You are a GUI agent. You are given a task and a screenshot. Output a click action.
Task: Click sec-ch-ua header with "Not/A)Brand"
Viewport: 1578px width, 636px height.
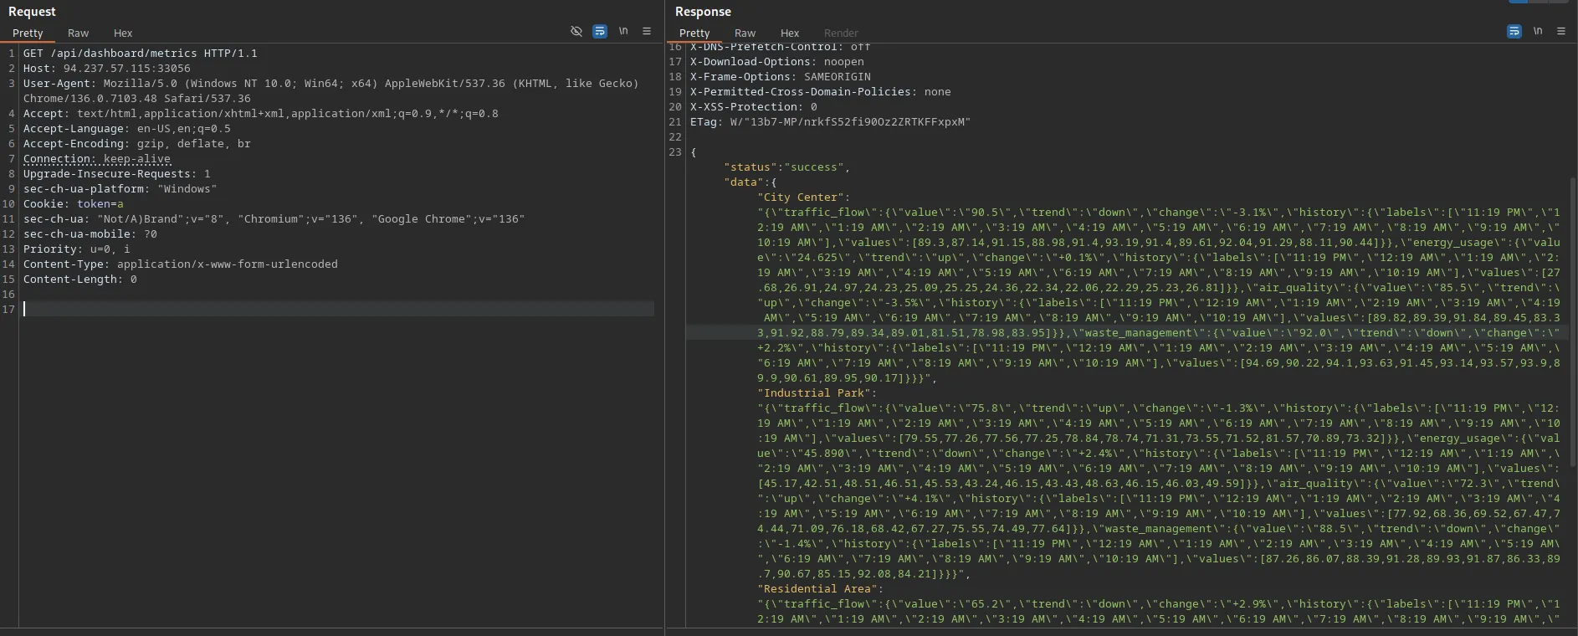point(274,219)
